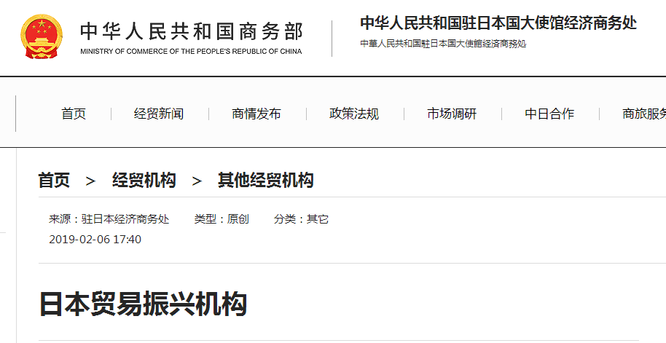Click 其他经贸机构 breadcrumb link
Viewport: 666px width, 343px height.
pos(266,181)
